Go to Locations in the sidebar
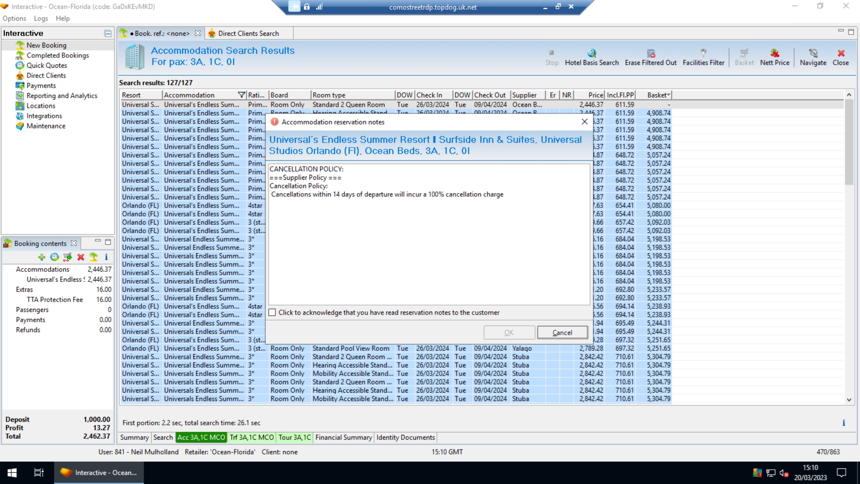The height and width of the screenshot is (484, 860). pyautogui.click(x=41, y=106)
